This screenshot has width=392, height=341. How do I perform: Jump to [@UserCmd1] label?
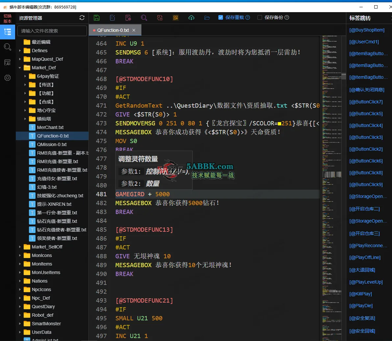pos(364,42)
